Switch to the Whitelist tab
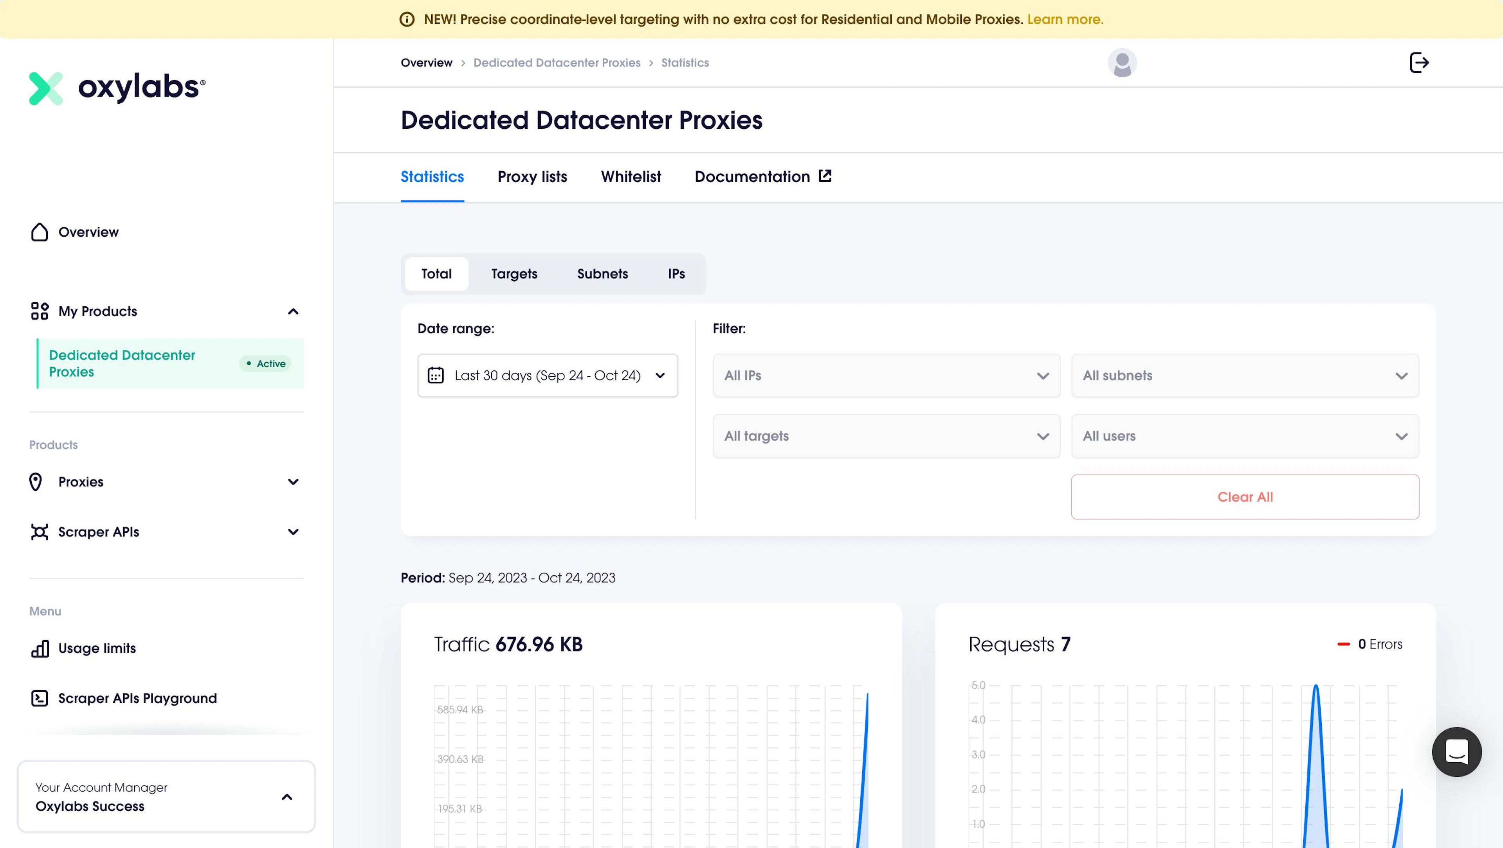 point(631,177)
